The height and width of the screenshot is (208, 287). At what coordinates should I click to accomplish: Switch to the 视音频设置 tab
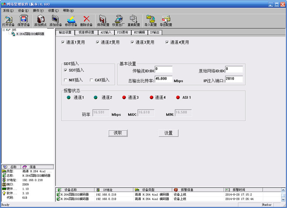click(x=86, y=32)
